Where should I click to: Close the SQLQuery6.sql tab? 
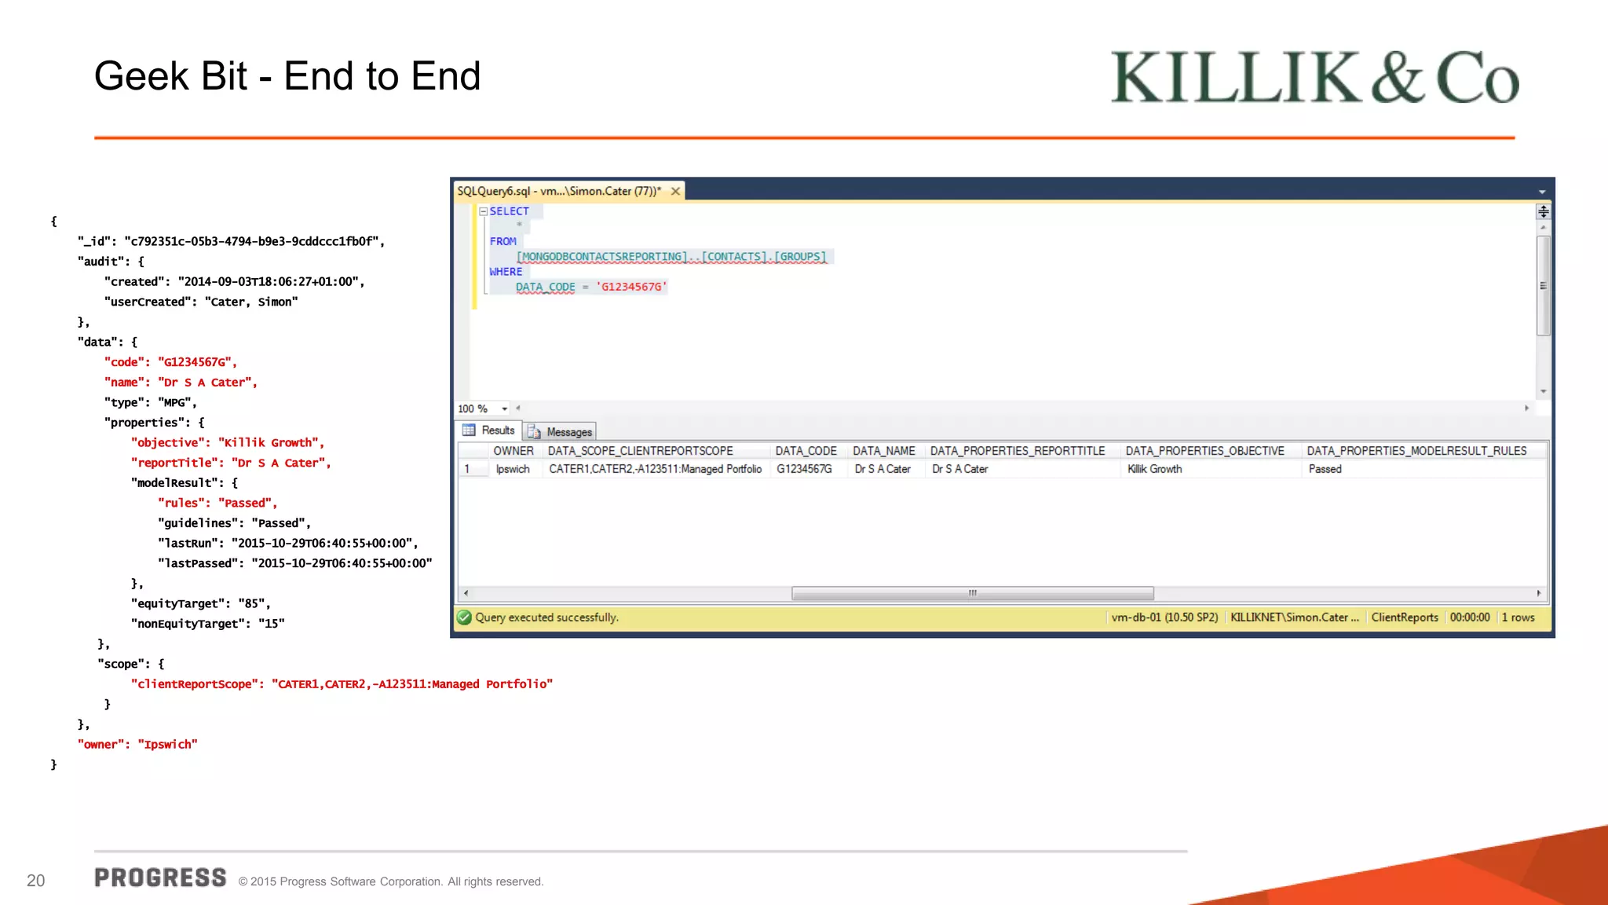coord(675,191)
